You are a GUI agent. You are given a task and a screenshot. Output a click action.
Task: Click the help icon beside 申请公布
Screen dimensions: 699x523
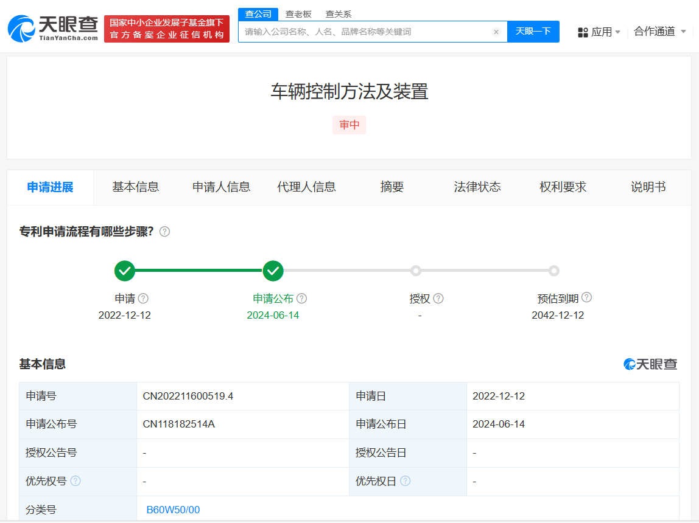(303, 298)
